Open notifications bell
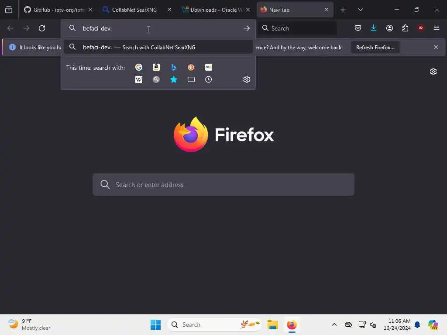The width and height of the screenshot is (447, 335). [417, 325]
